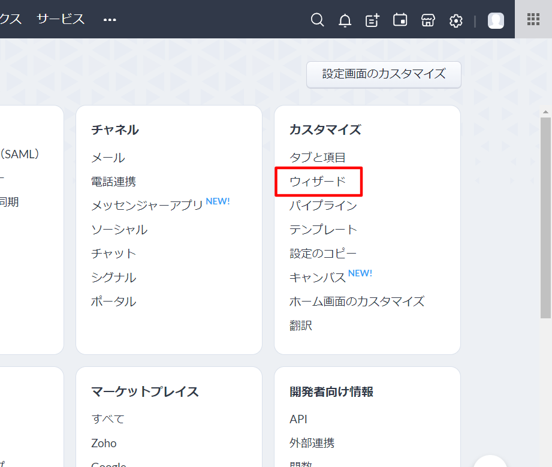Open the apps grid launcher icon
Viewport: 552px width, 467px height.
tap(533, 19)
